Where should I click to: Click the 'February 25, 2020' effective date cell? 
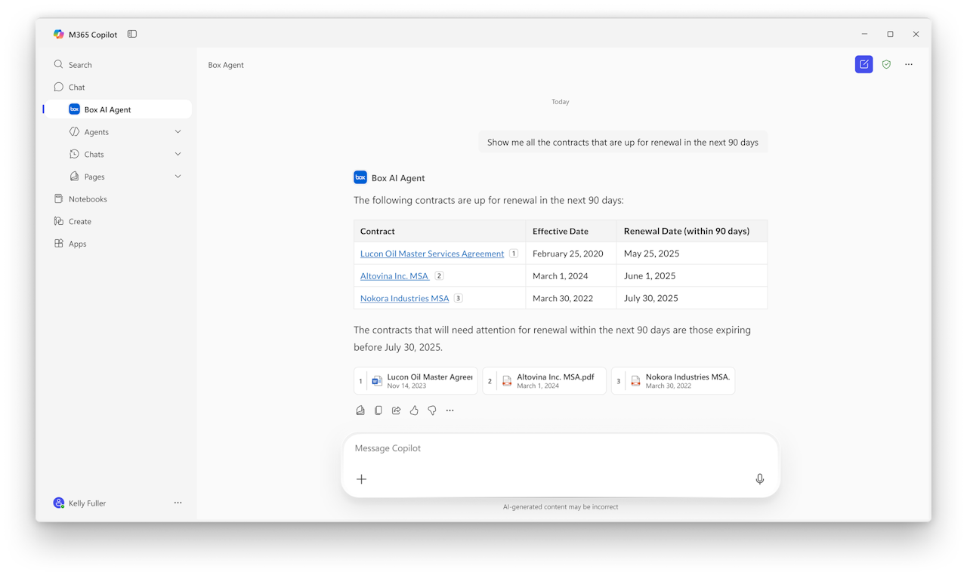pyautogui.click(x=571, y=254)
